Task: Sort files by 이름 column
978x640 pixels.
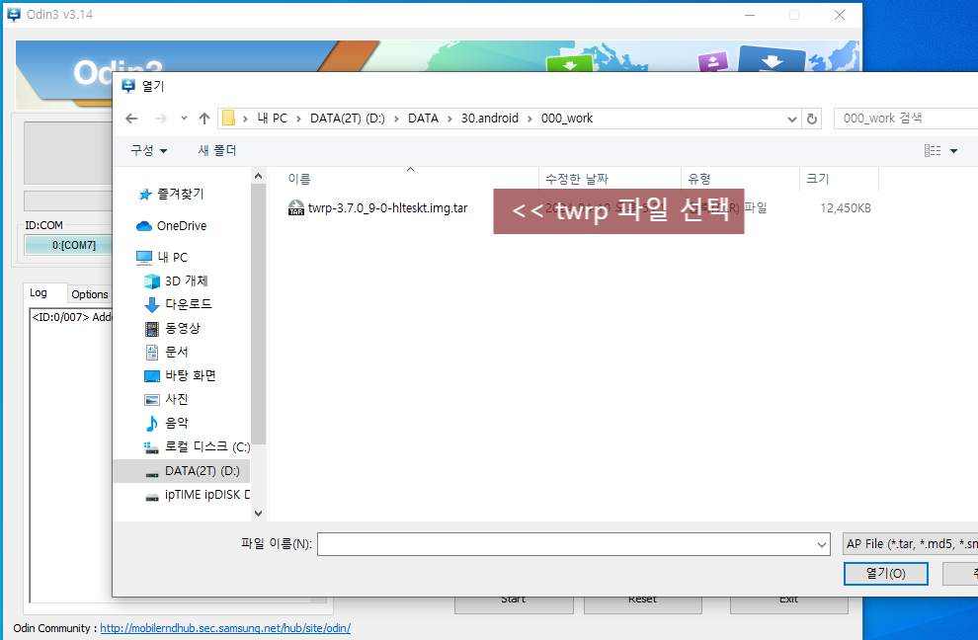Action: pyautogui.click(x=298, y=179)
